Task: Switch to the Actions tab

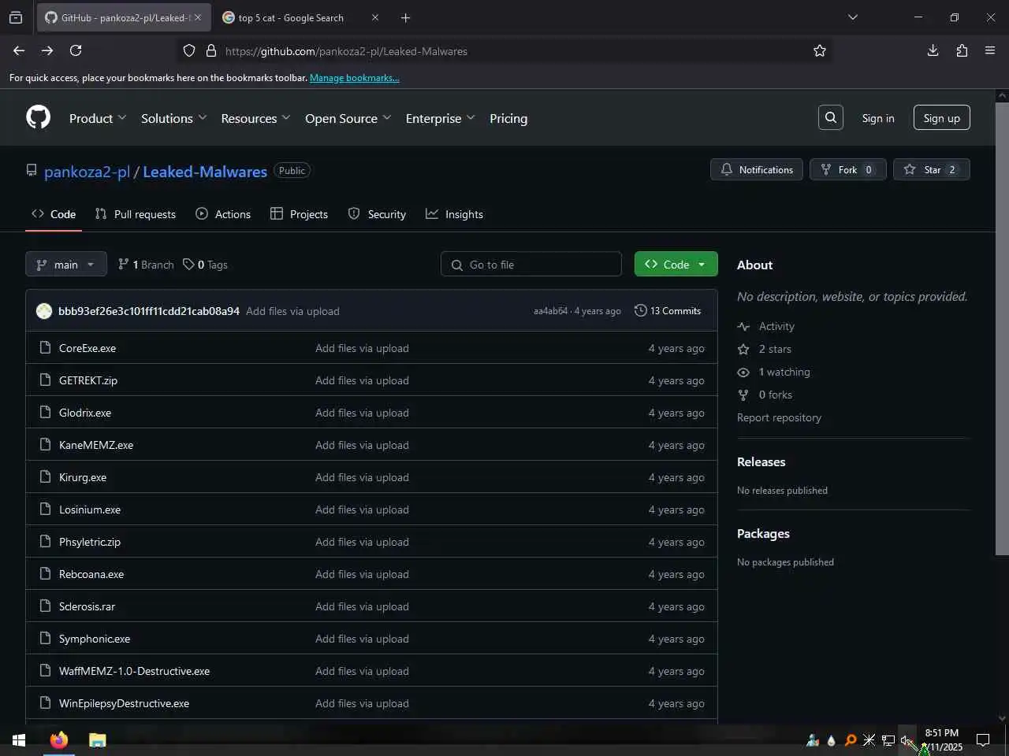Action: click(x=223, y=214)
